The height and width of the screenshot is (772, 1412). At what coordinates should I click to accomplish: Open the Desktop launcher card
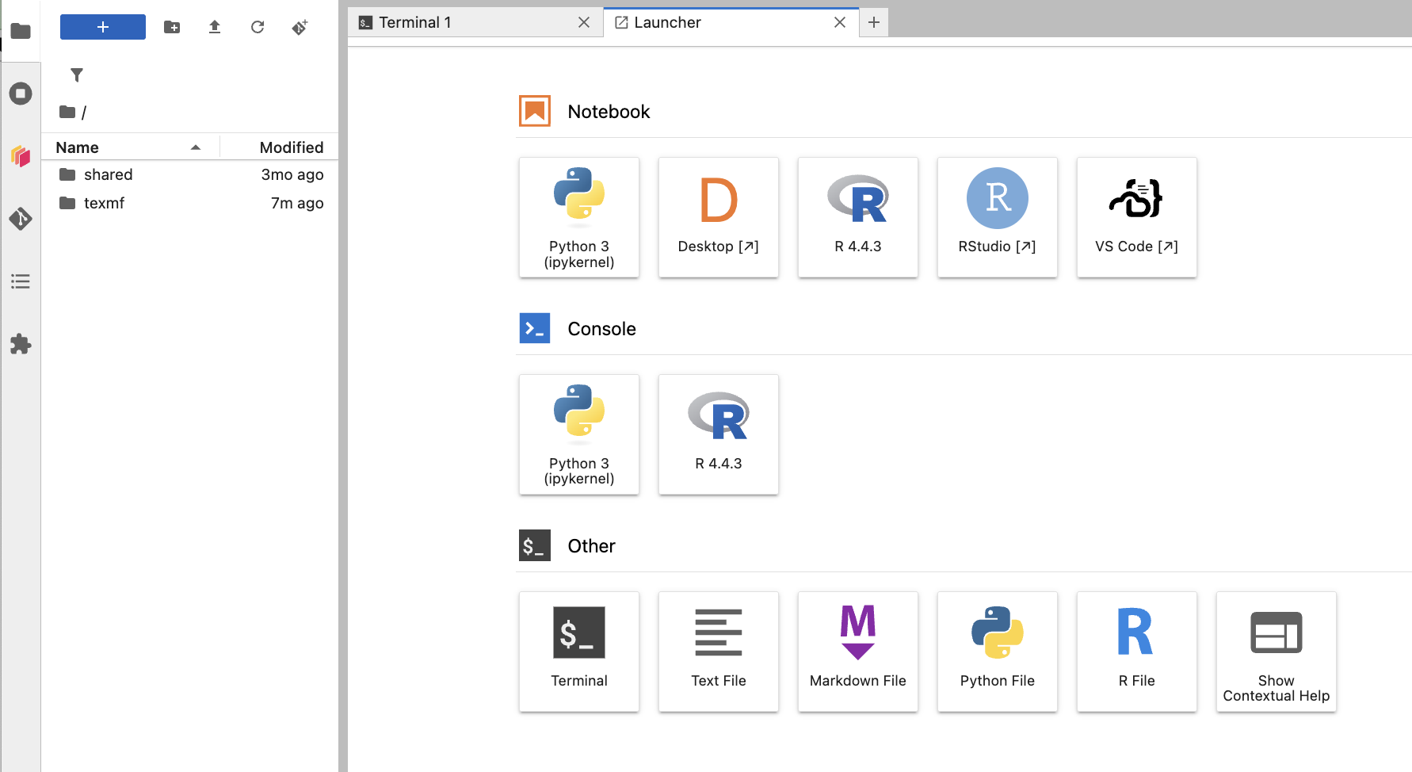click(x=719, y=217)
